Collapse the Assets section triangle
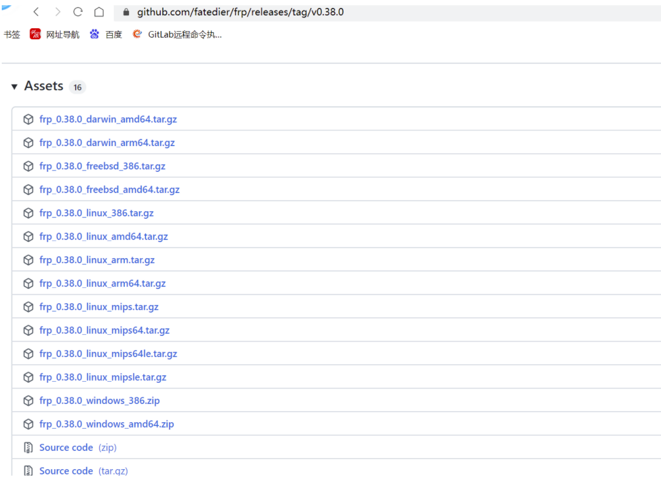Viewport: 661px width, 485px height. click(x=14, y=87)
